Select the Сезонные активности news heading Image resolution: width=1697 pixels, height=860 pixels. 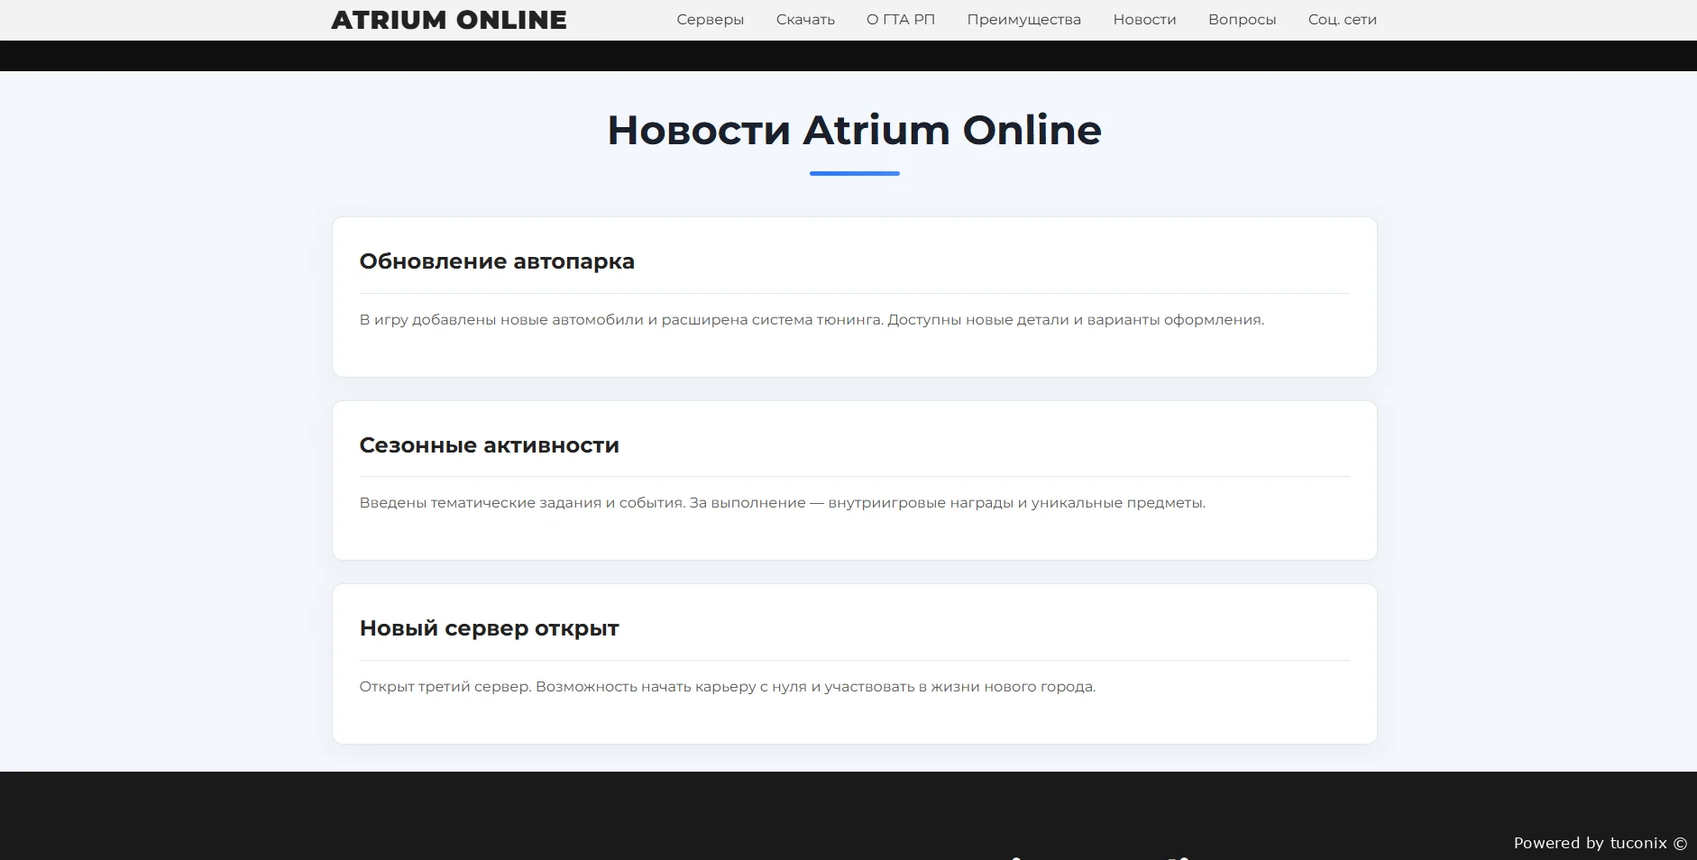(x=489, y=445)
